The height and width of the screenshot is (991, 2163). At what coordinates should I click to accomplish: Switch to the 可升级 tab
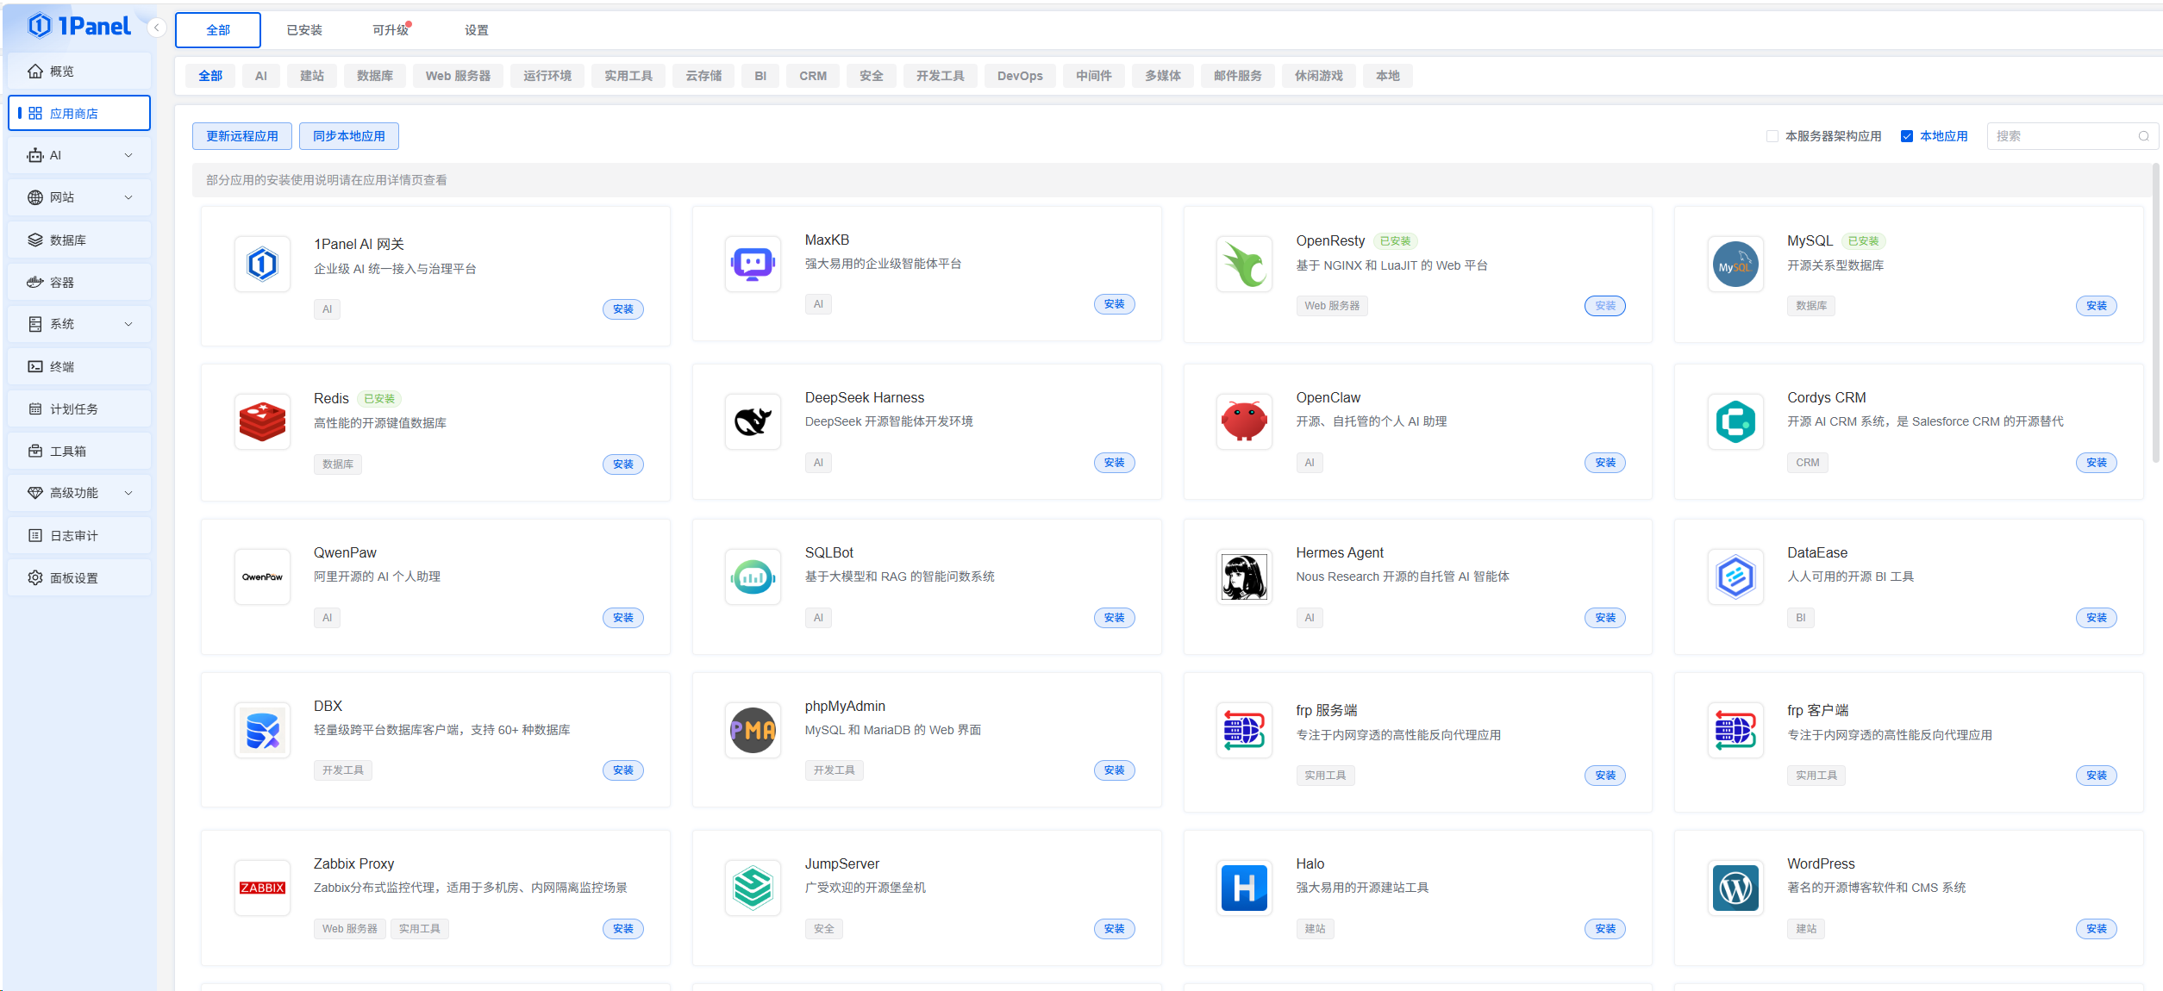tap(391, 30)
